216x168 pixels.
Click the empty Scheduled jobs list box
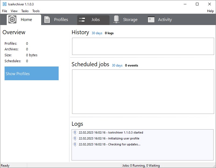pos(143,92)
